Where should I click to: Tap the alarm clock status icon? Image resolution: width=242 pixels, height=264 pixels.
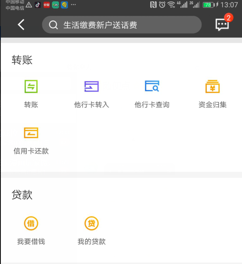coord(162,5)
